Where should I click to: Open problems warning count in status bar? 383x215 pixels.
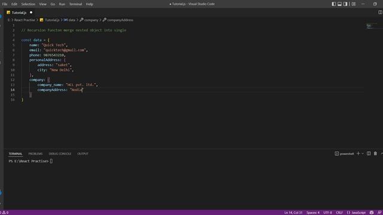point(5,213)
